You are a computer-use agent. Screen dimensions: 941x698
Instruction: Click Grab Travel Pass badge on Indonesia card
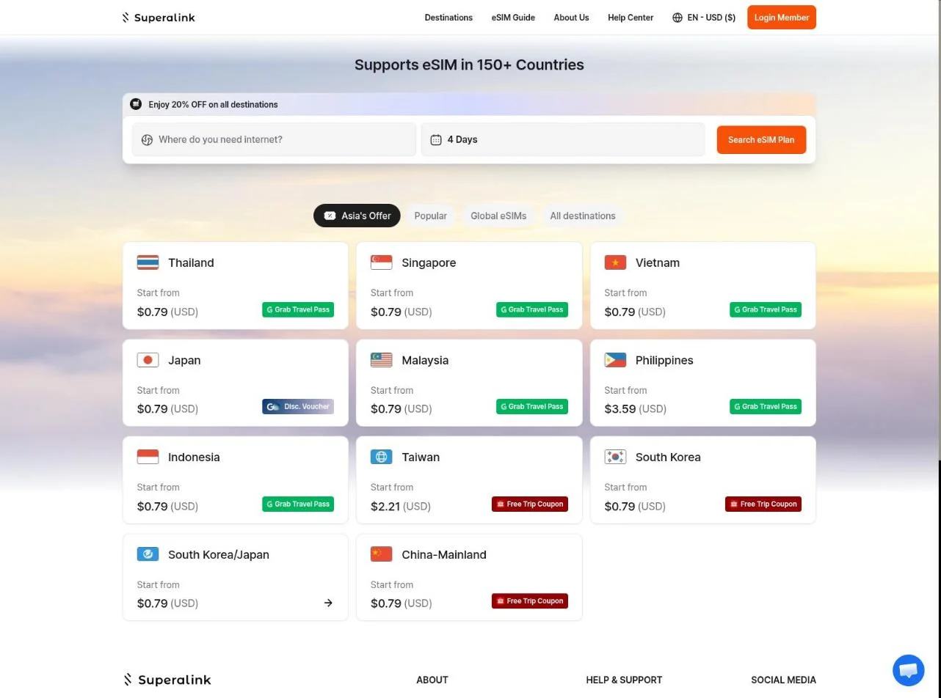tap(298, 504)
